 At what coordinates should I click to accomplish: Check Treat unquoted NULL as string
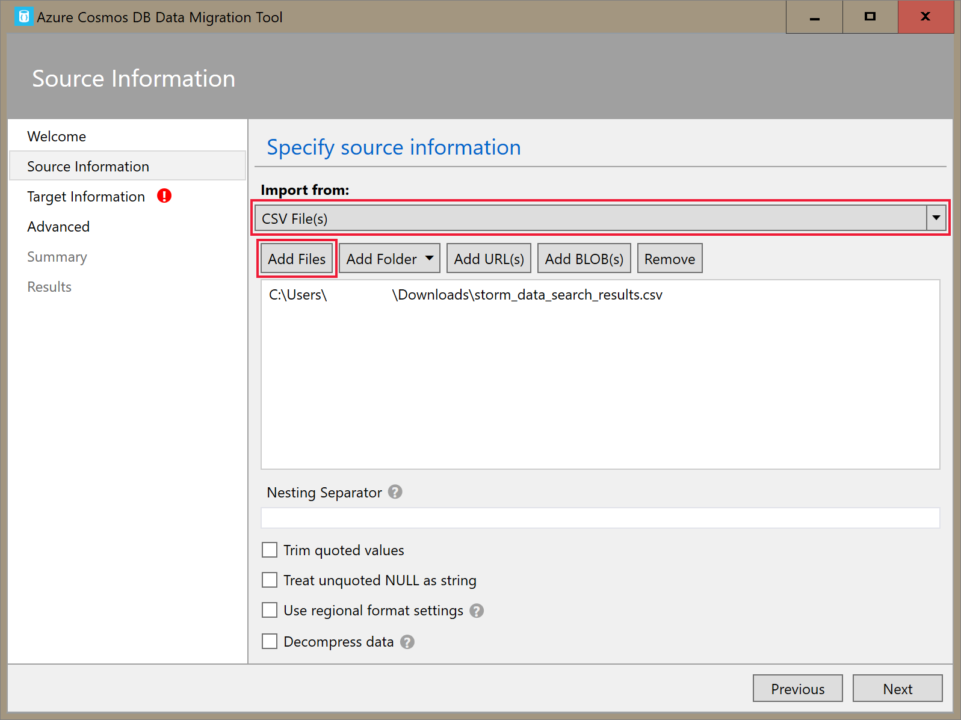[x=270, y=580]
